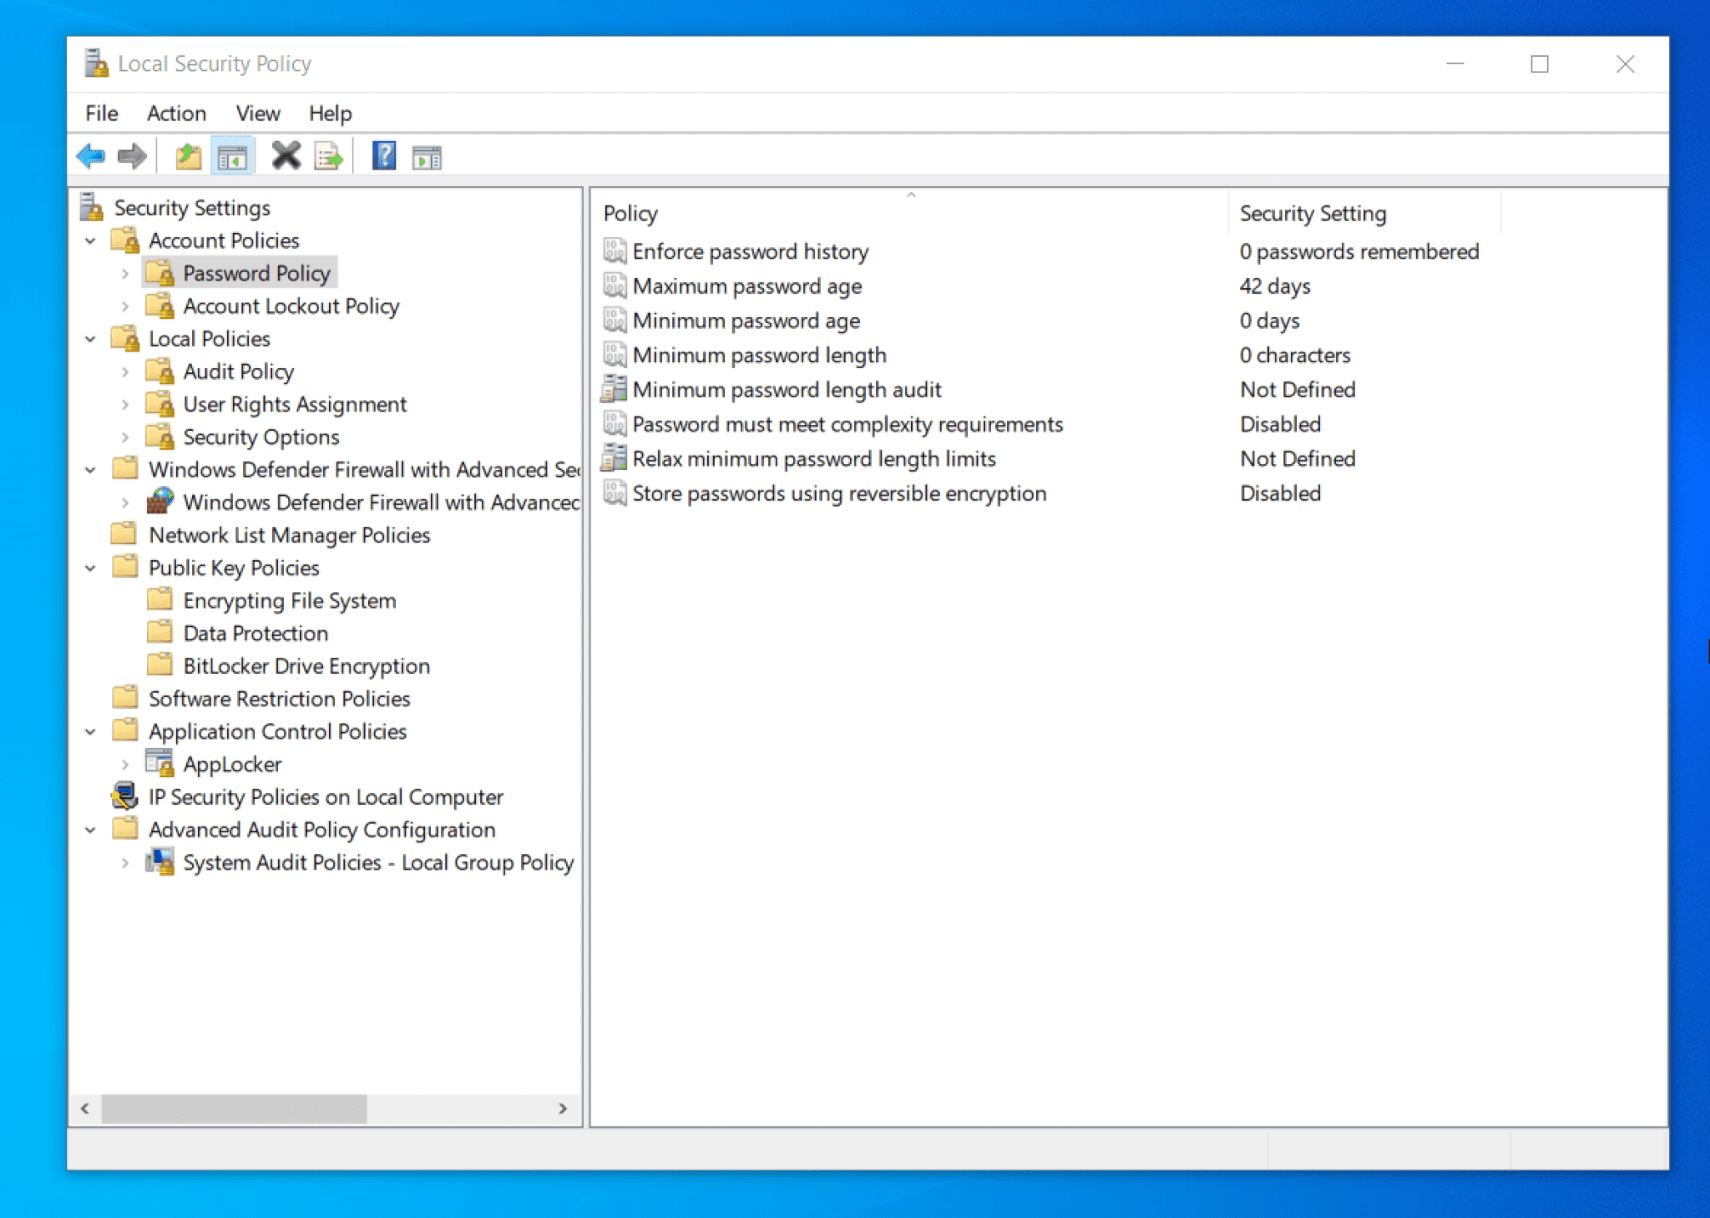Click the Delete (X) toolbar icon
The width and height of the screenshot is (1710, 1218).
(286, 155)
